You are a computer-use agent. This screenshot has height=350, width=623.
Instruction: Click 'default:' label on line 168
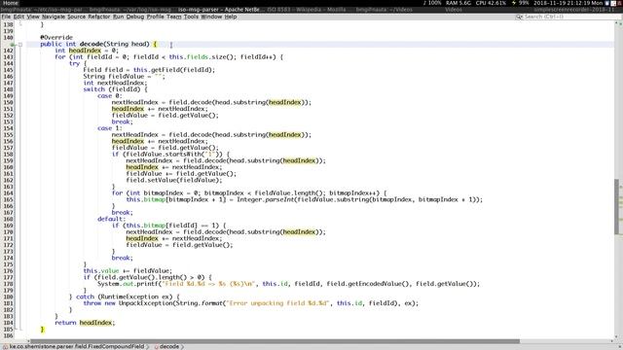[x=111, y=219]
